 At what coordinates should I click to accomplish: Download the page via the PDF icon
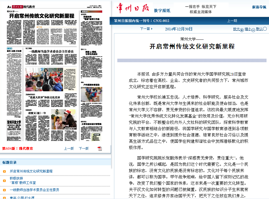(100, 149)
